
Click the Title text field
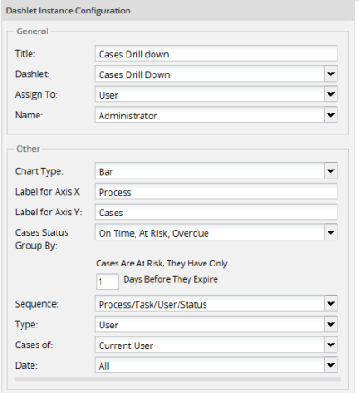coord(216,54)
